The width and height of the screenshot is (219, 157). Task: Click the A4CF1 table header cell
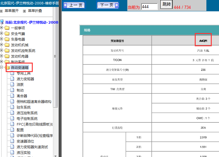coord(203,41)
